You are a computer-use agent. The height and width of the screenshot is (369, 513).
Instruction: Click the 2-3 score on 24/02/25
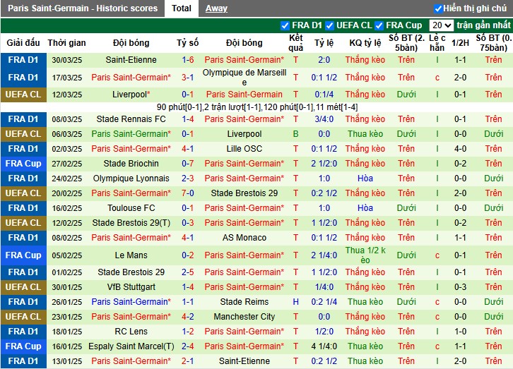coord(188,179)
